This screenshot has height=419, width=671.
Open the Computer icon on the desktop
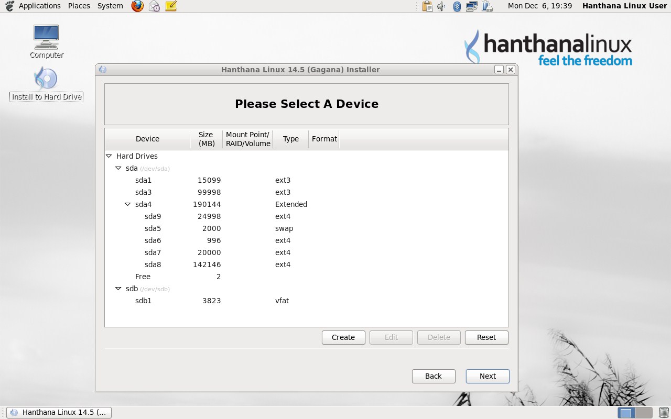[x=46, y=37]
